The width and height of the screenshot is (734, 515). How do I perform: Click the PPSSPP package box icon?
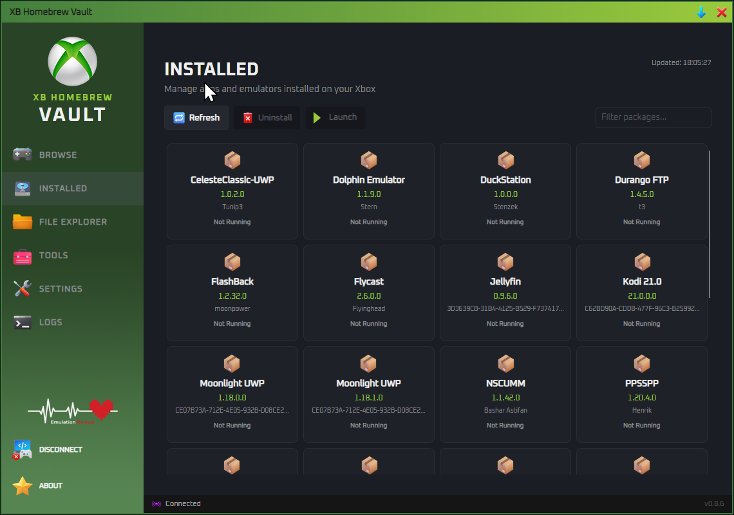[x=642, y=363]
